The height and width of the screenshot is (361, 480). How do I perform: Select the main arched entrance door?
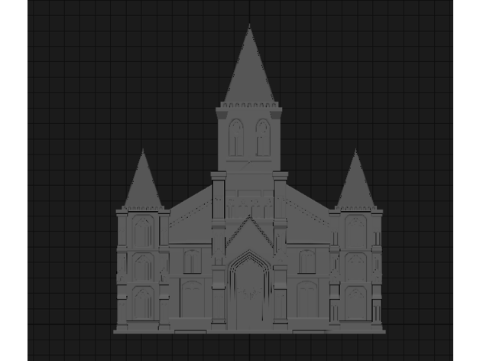tap(249, 294)
